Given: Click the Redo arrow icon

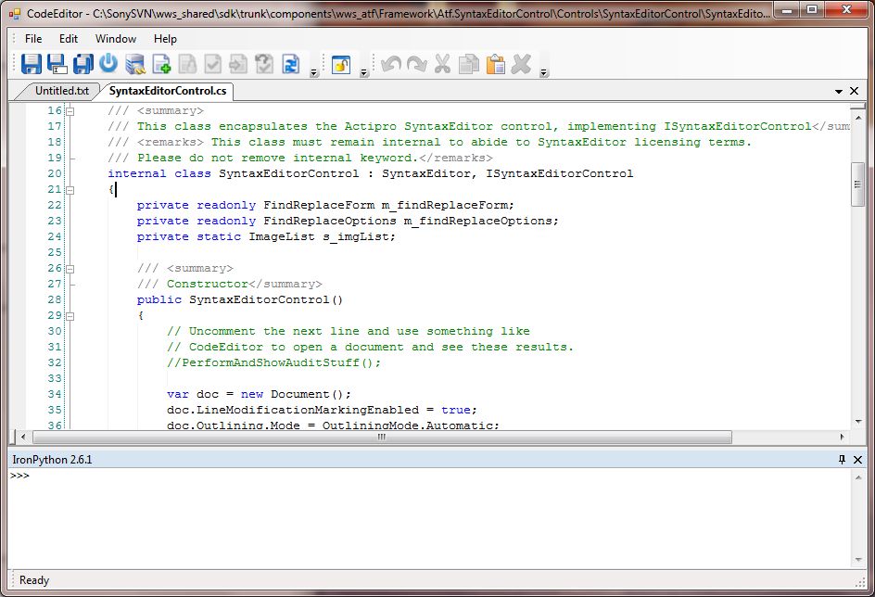Looking at the screenshot, I should pyautogui.click(x=417, y=64).
